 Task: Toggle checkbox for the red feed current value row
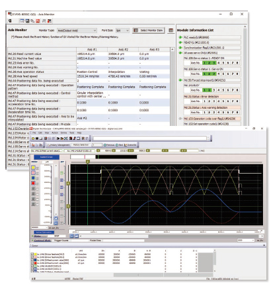click(32, 263)
